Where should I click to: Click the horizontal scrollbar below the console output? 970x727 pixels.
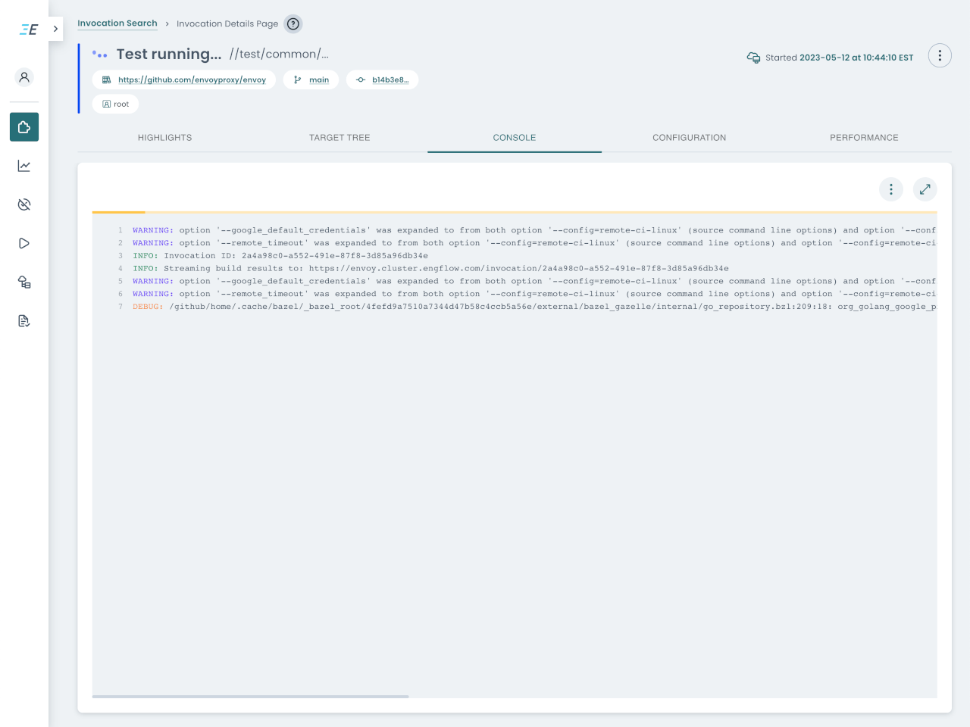[x=250, y=695]
